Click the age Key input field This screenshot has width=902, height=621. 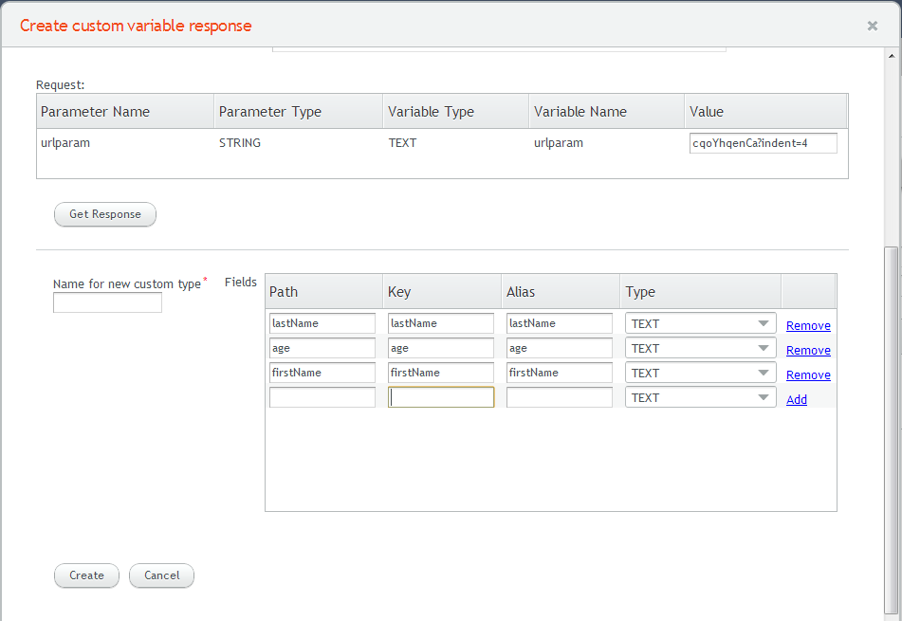click(441, 348)
